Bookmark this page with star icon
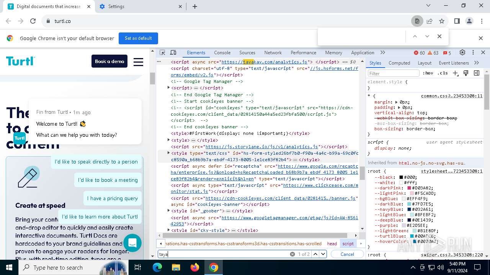Screen dimensions: 490x275 (442, 21)
